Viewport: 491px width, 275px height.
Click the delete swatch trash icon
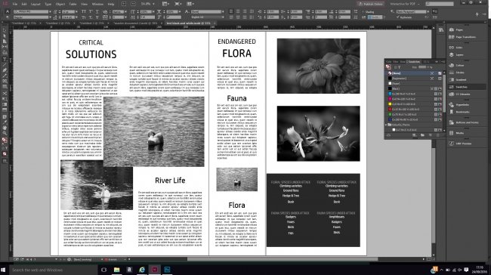[x=437, y=135]
